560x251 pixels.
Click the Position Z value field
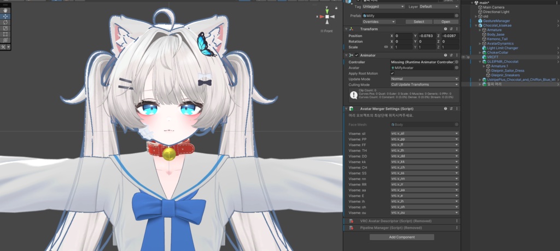tap(450, 36)
